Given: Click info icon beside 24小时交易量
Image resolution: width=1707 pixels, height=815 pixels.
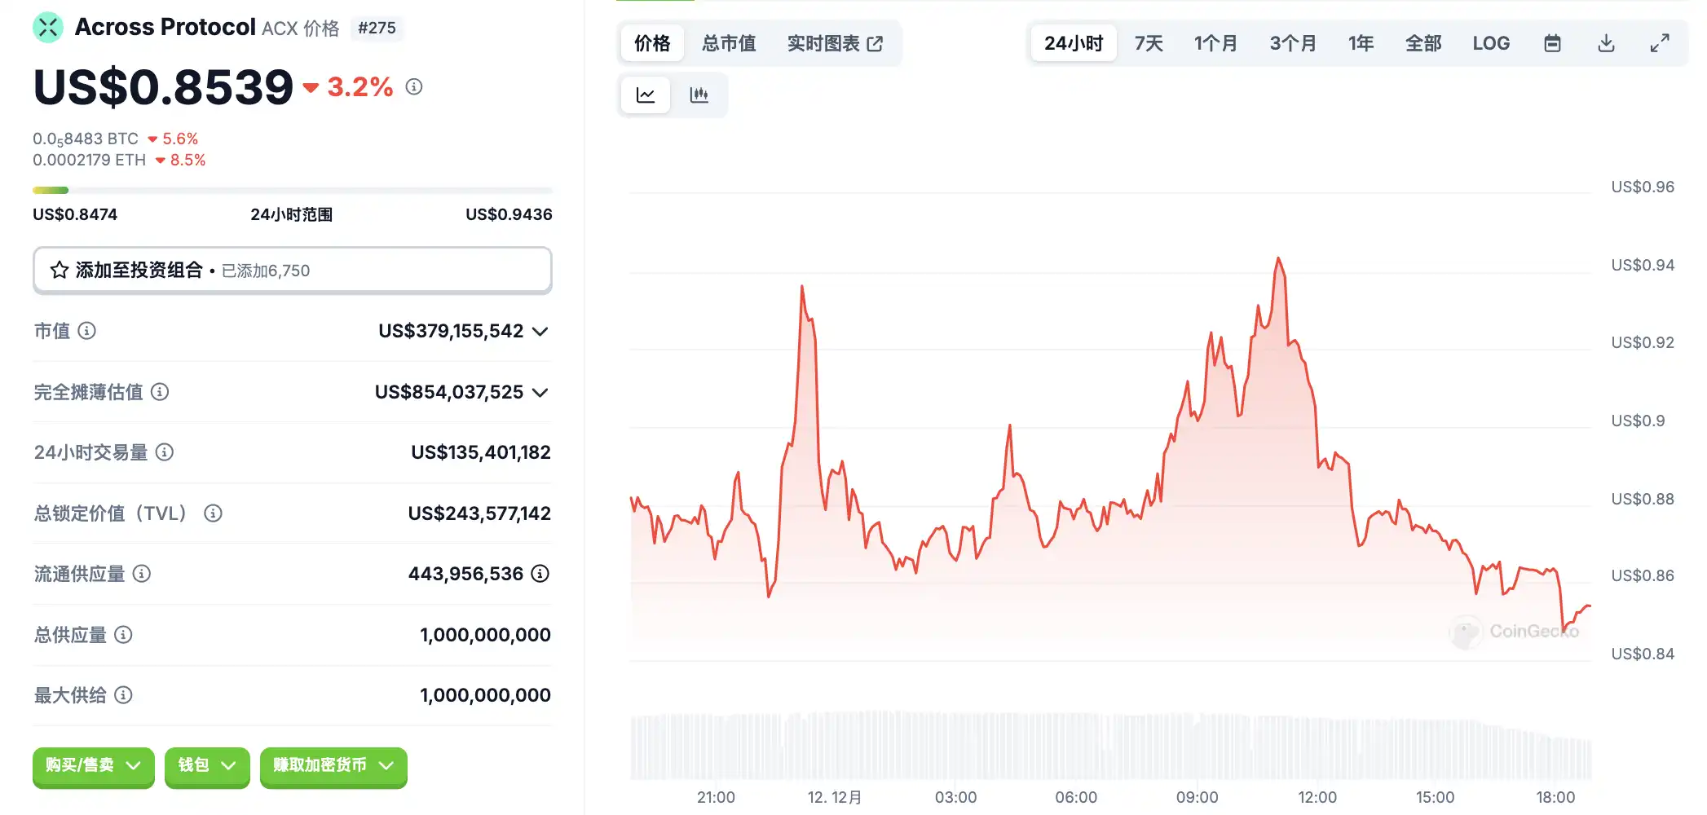Looking at the screenshot, I should (x=165, y=452).
